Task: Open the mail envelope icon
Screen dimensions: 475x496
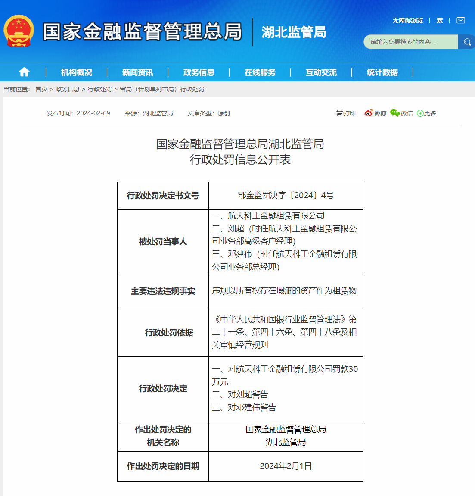Action: [x=460, y=20]
